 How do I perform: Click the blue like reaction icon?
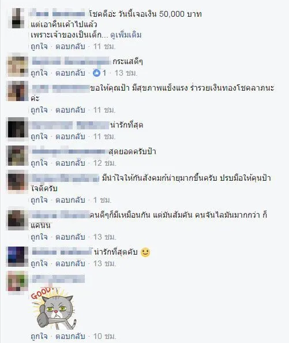click(x=96, y=73)
